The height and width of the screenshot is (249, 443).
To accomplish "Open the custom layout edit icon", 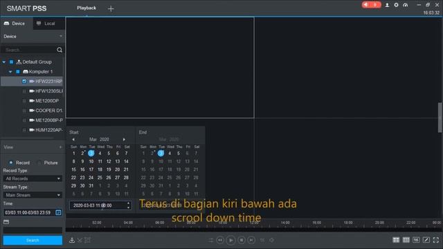I will coord(426,240).
